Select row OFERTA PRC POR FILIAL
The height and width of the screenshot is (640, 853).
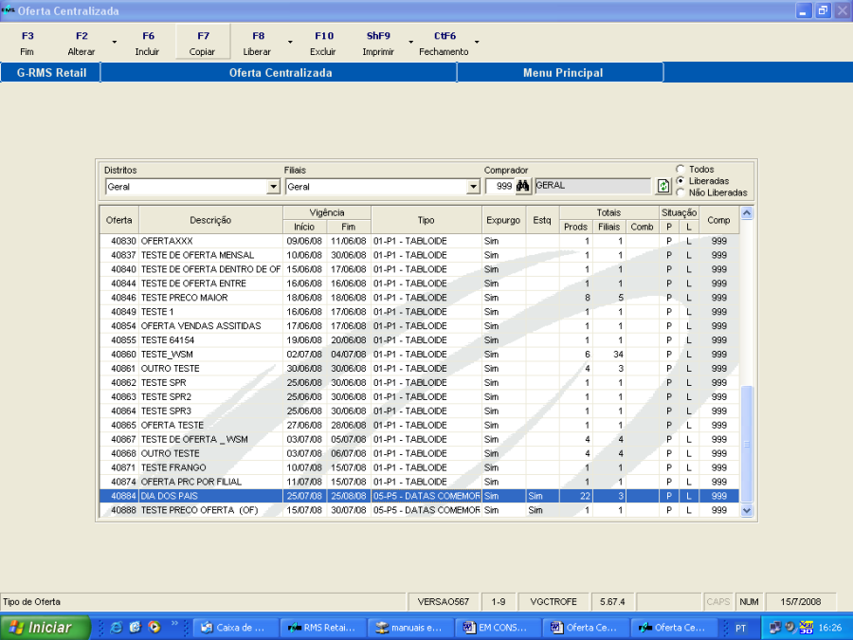tap(420, 482)
